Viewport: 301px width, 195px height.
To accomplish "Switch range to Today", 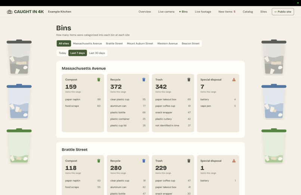I will click(x=62, y=53).
